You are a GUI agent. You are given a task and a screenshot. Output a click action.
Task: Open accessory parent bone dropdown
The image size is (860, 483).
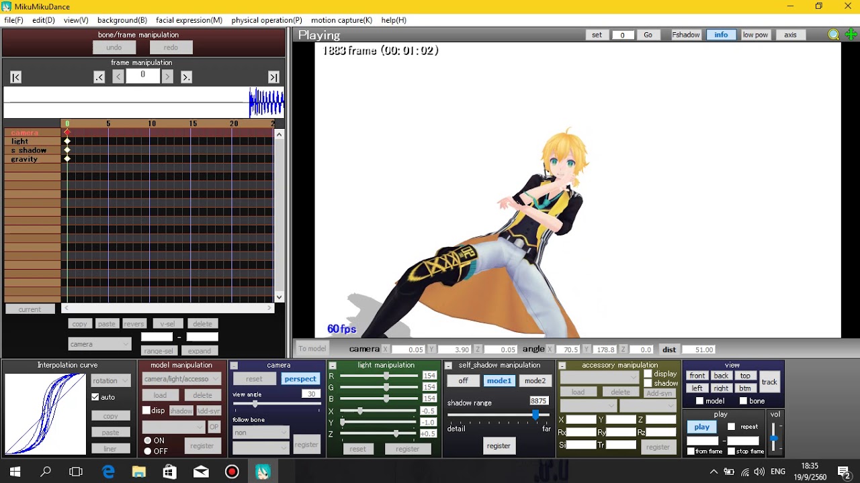pyautogui.click(x=647, y=406)
